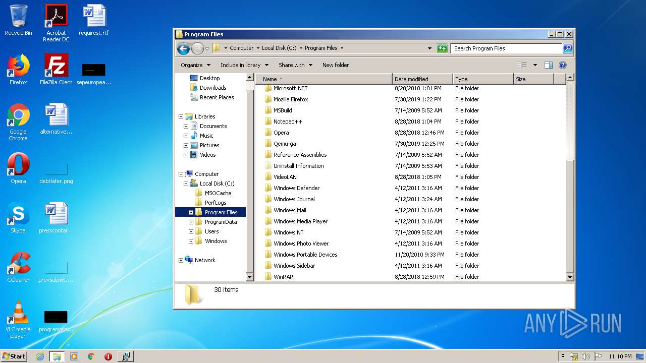Toggle the preview pane button
The image size is (646, 363).
[x=549, y=65]
